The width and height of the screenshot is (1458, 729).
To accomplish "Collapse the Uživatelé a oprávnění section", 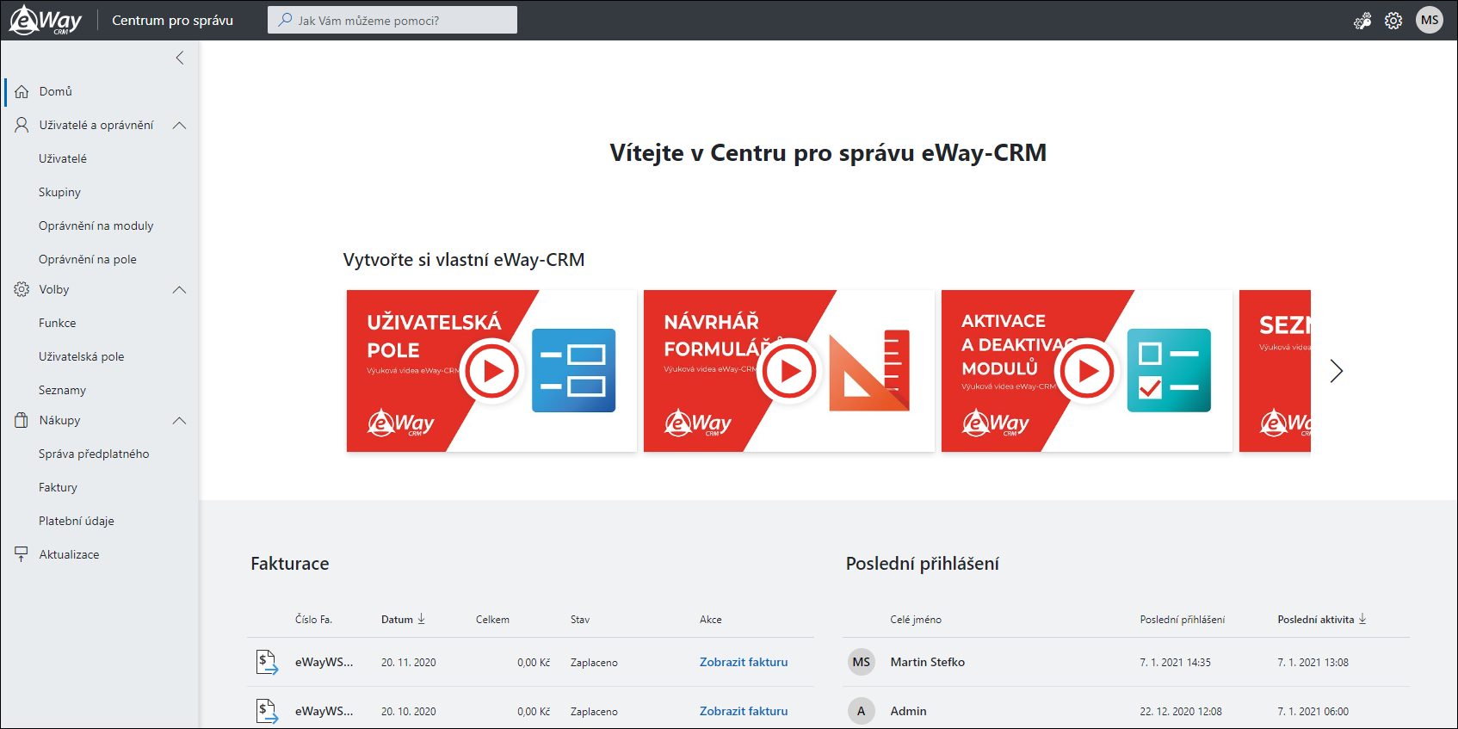I will coord(180,126).
